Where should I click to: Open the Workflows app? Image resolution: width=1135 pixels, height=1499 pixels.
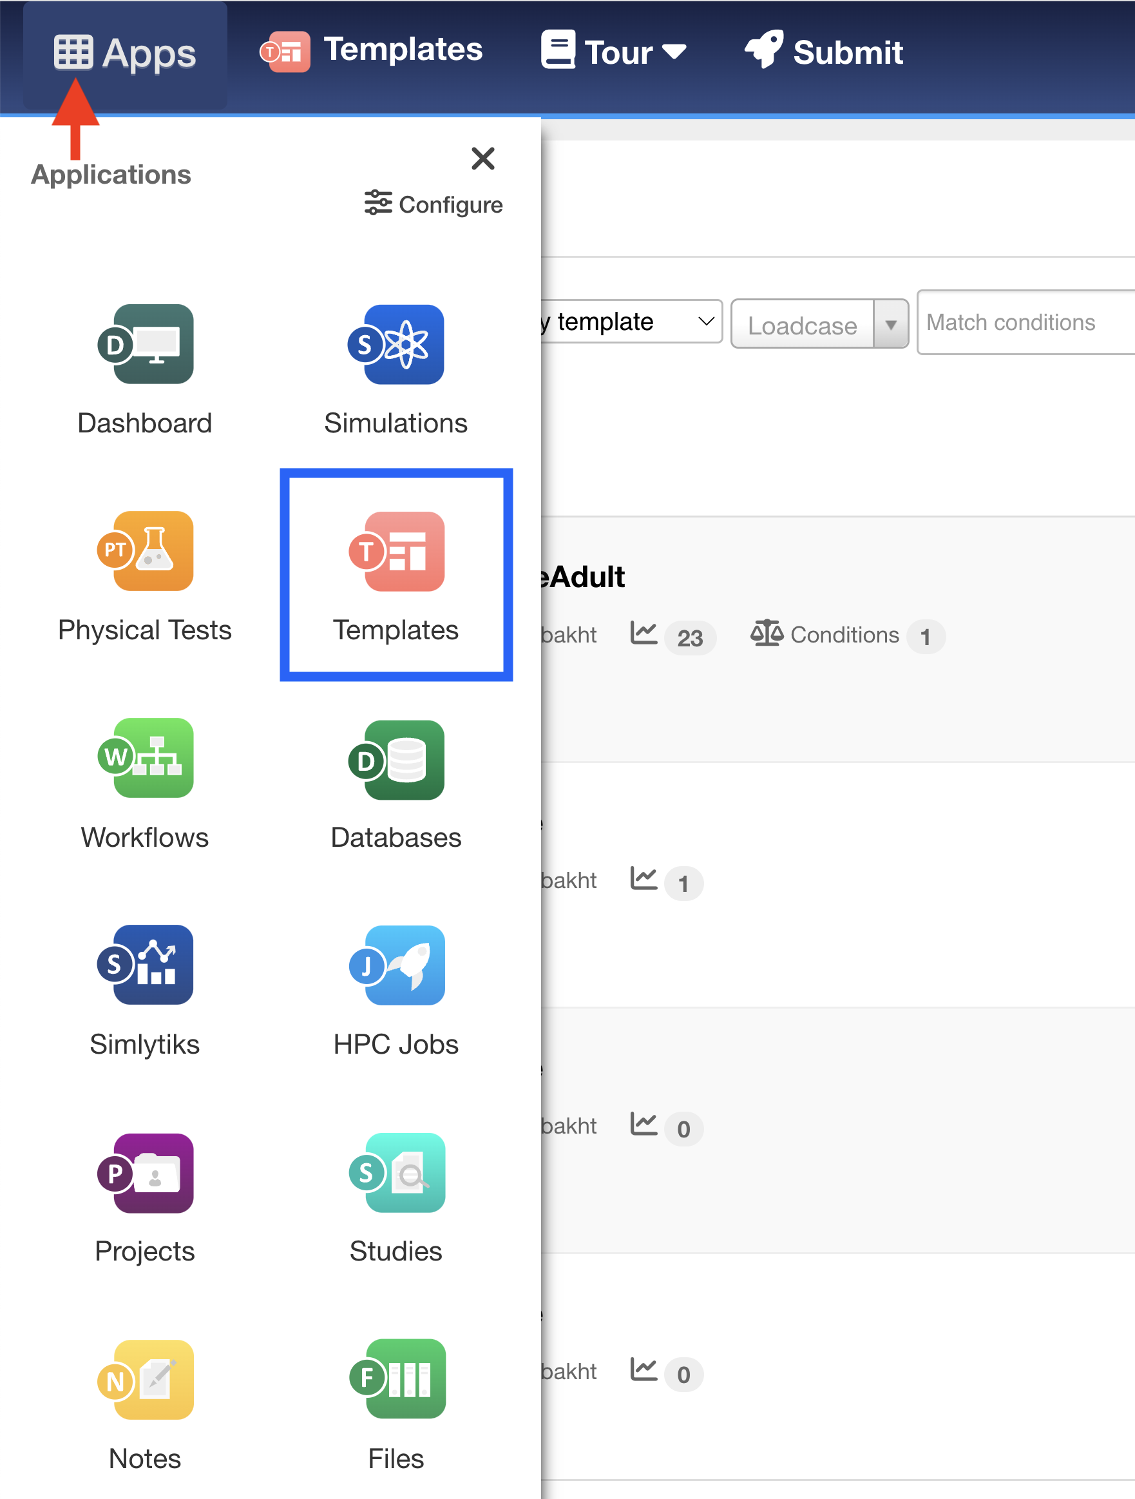145,784
